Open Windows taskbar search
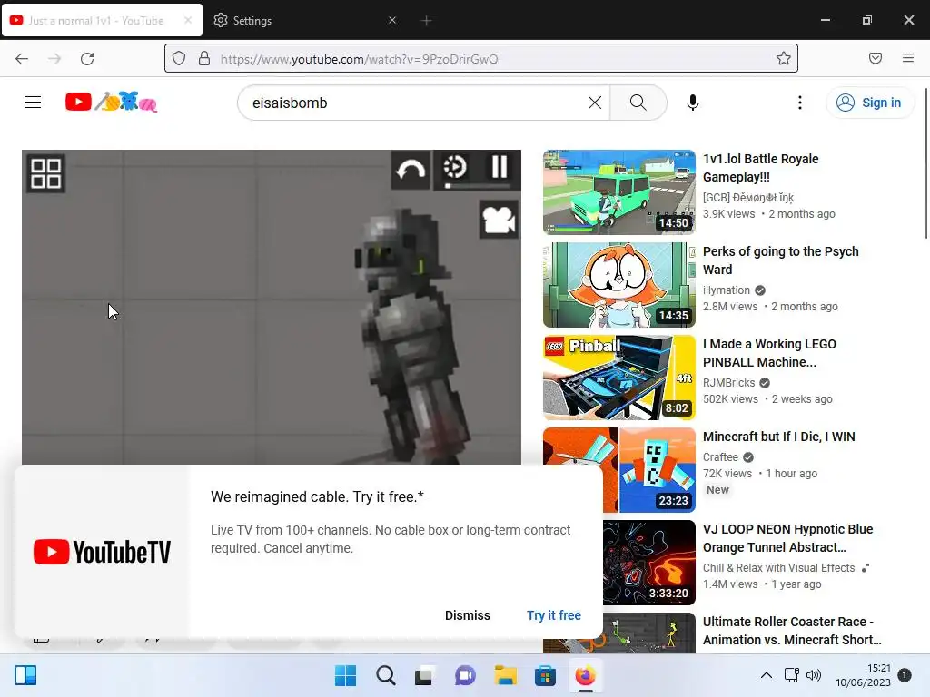This screenshot has height=697, width=930. point(385,675)
